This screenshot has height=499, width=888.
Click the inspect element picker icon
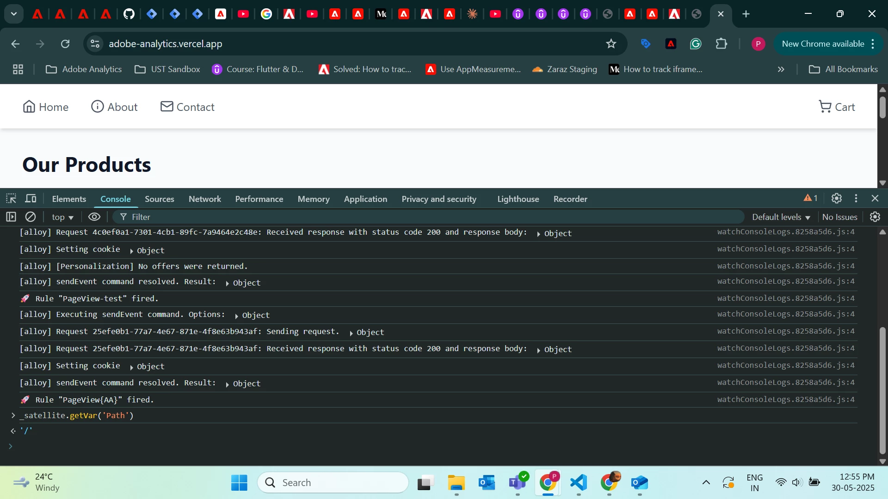11,199
